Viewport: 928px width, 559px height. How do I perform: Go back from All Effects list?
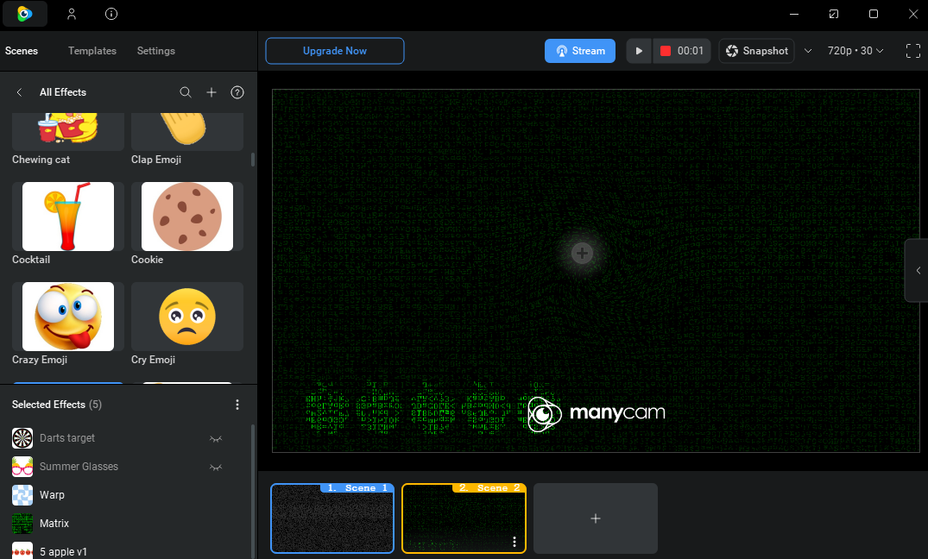[x=19, y=92]
